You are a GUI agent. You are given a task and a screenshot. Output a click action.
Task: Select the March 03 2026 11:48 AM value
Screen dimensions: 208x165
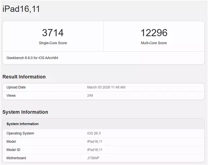(x=106, y=87)
